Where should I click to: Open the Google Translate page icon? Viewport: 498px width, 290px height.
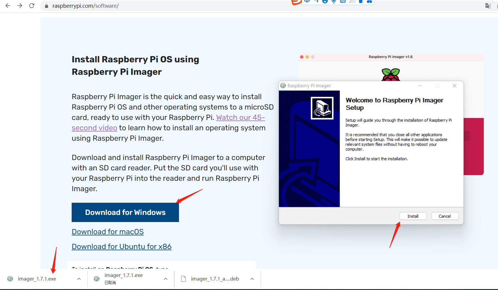pos(488,6)
